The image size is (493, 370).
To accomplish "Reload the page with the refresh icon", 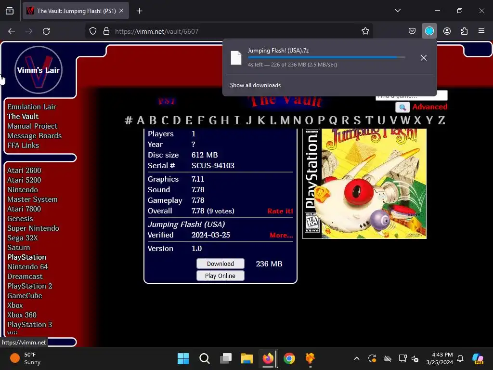I will 46,31.
